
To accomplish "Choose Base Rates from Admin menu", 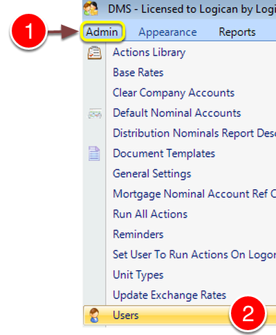I will pos(138,73).
